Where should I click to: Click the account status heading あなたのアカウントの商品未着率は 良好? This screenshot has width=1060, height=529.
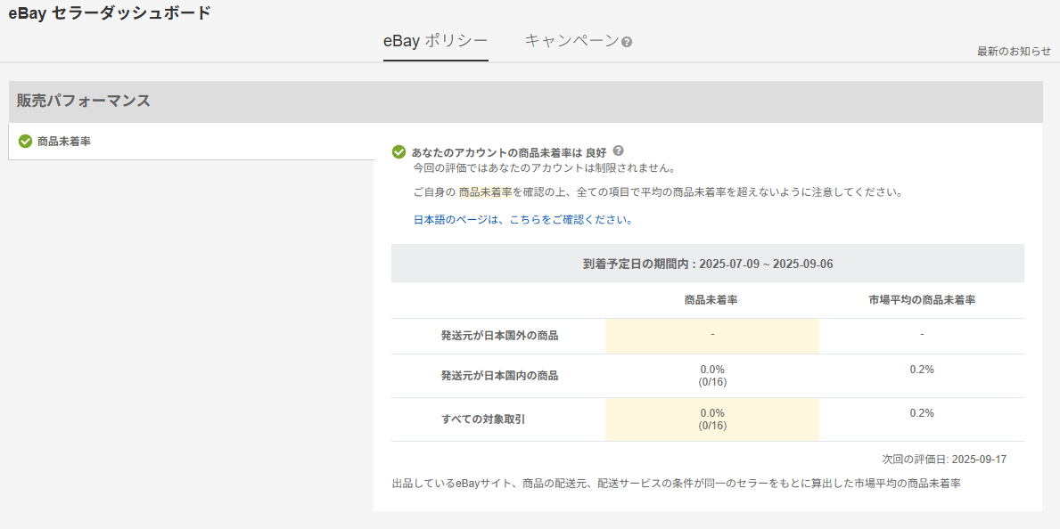pyautogui.click(x=508, y=152)
